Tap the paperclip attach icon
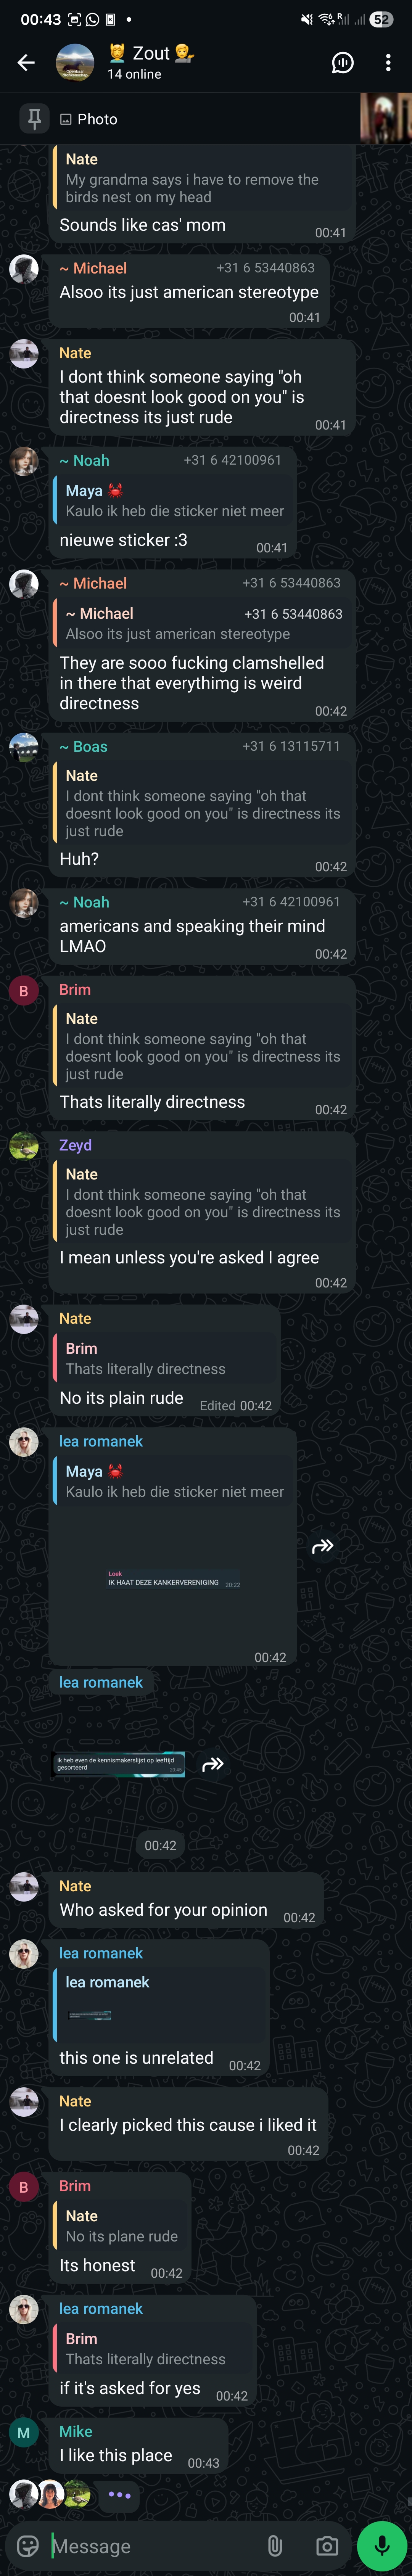The width and height of the screenshot is (412, 2576). click(274, 2545)
